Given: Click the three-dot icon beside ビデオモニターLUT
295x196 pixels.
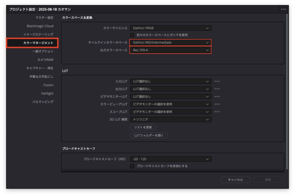Looking at the screenshot, I should pyautogui.click(x=217, y=97).
